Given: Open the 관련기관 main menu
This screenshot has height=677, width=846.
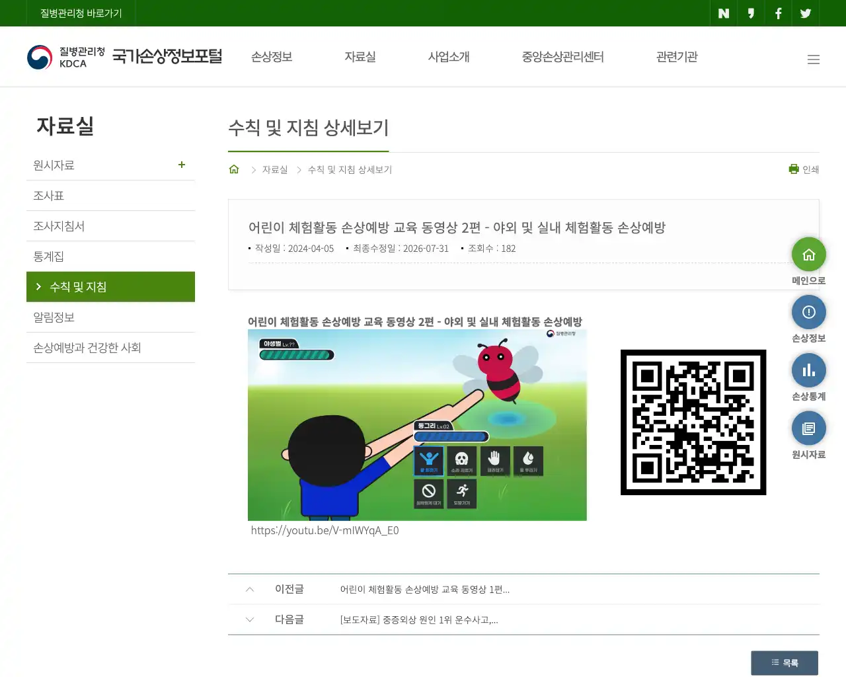Looking at the screenshot, I should coord(677,57).
